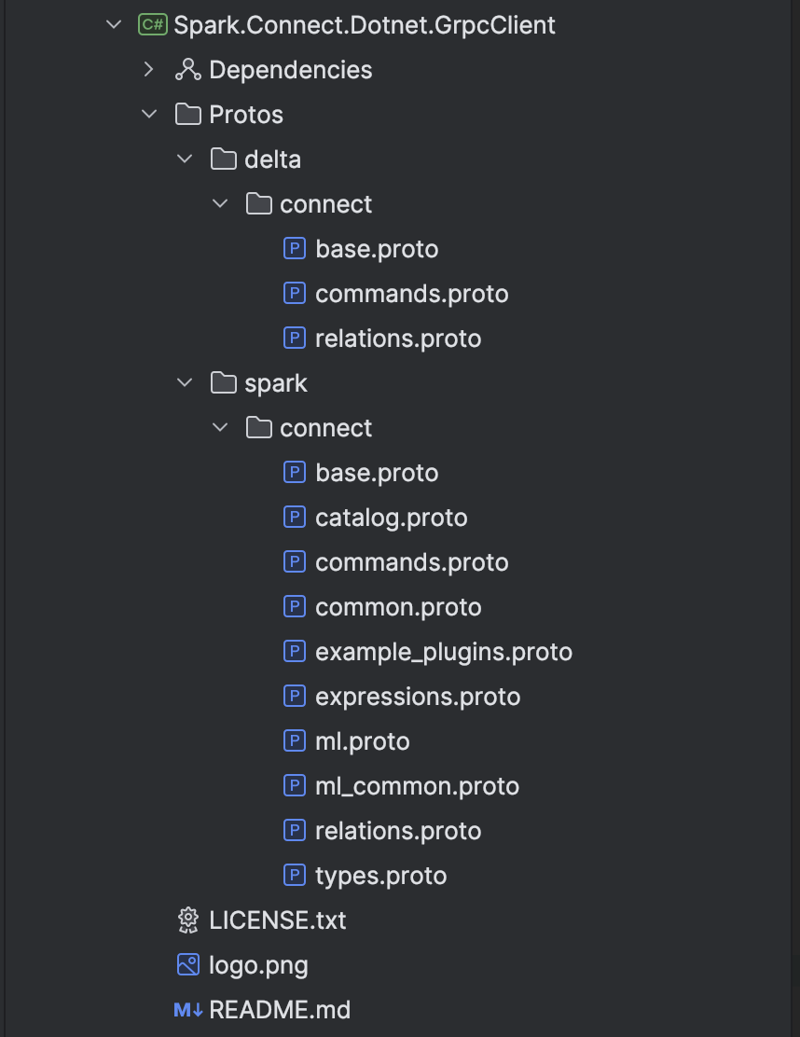Click the C# project icon of Spark.Connect.Dotnet.GrpcClient
This screenshot has height=1037, width=800.
(x=153, y=25)
